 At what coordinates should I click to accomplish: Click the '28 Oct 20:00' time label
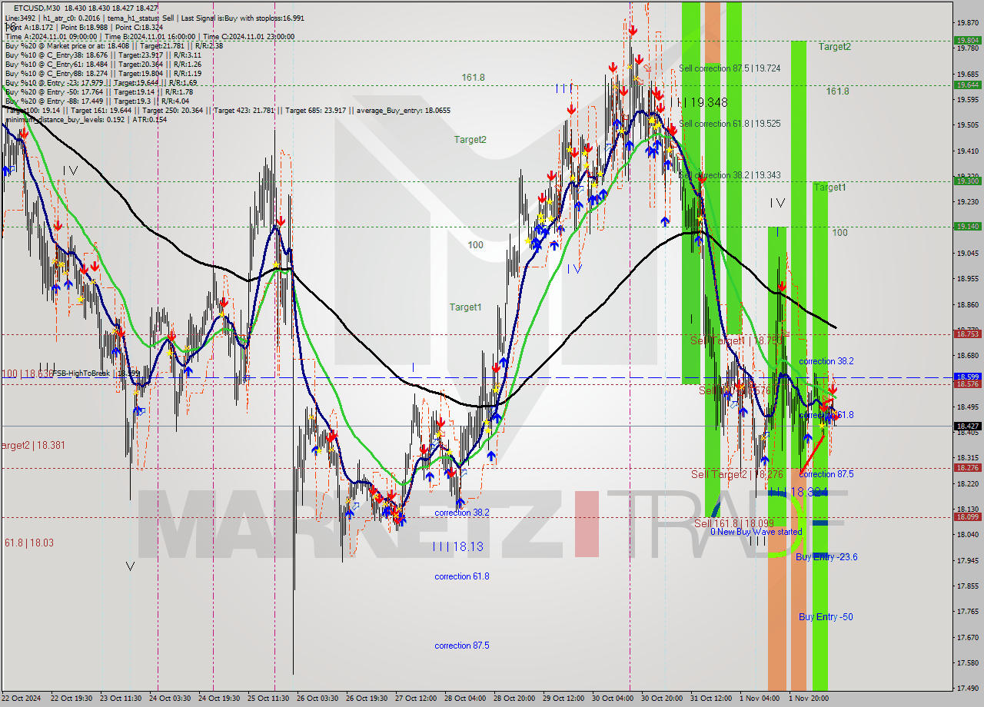[516, 699]
